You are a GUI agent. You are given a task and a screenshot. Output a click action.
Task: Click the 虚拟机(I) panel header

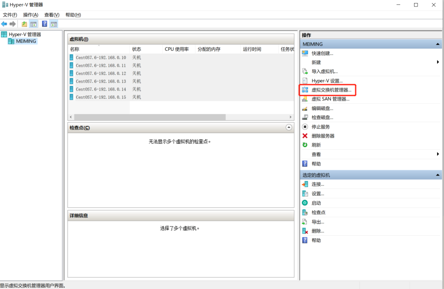tap(181, 39)
